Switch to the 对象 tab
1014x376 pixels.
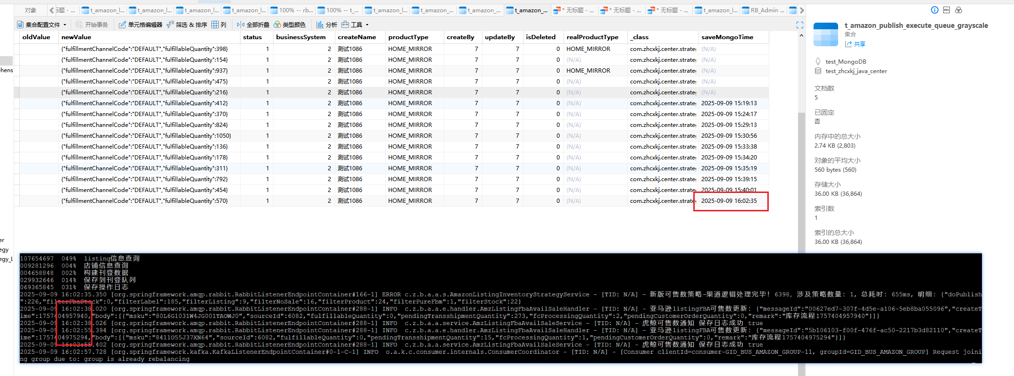pos(31,10)
